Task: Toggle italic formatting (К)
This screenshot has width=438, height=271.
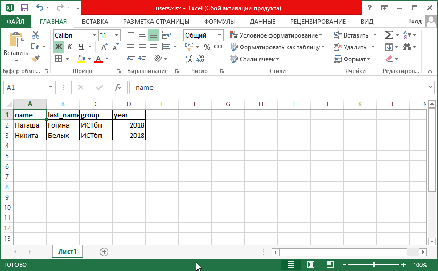Action: click(x=70, y=47)
